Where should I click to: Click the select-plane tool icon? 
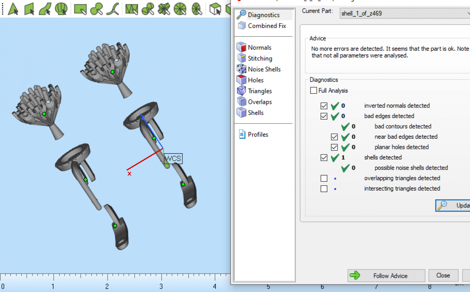tap(29, 9)
